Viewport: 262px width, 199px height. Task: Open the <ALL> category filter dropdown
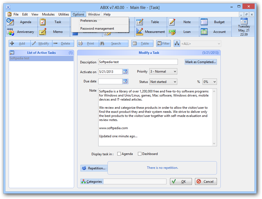point(201,44)
